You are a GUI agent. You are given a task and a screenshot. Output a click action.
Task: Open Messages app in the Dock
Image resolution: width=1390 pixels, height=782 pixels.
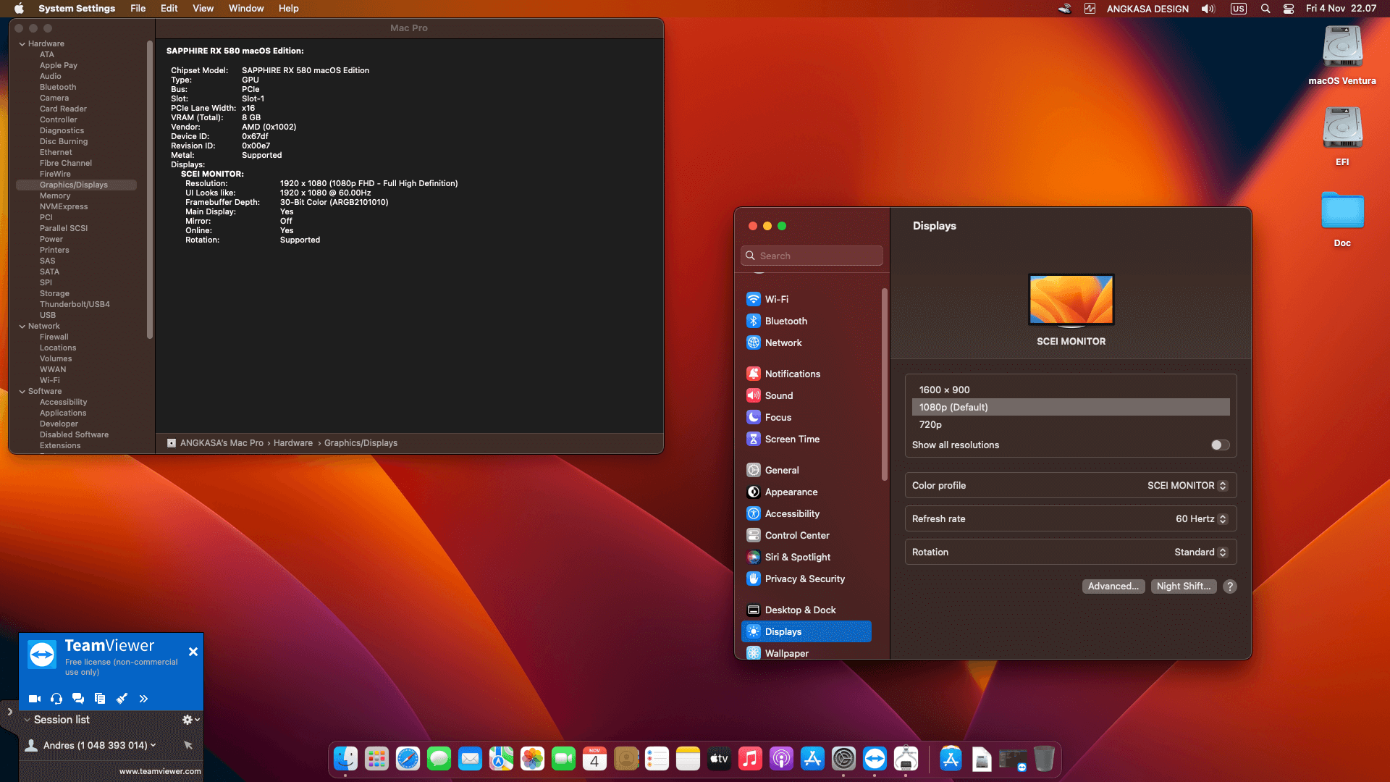point(439,759)
